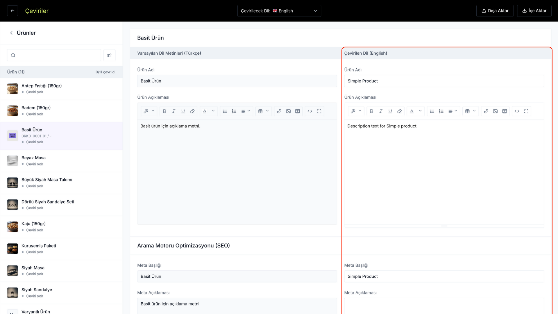Click Turkish Meta Açıklaması field
Image resolution: width=558 pixels, height=314 pixels.
(x=237, y=306)
